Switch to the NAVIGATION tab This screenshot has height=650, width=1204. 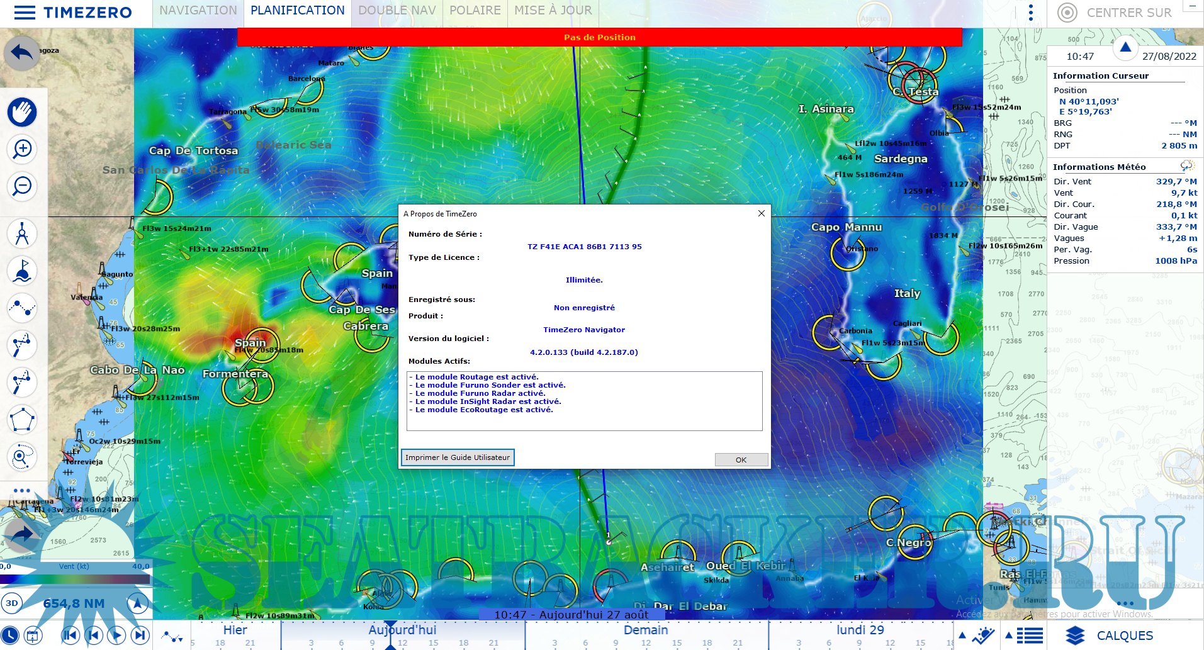click(x=198, y=11)
